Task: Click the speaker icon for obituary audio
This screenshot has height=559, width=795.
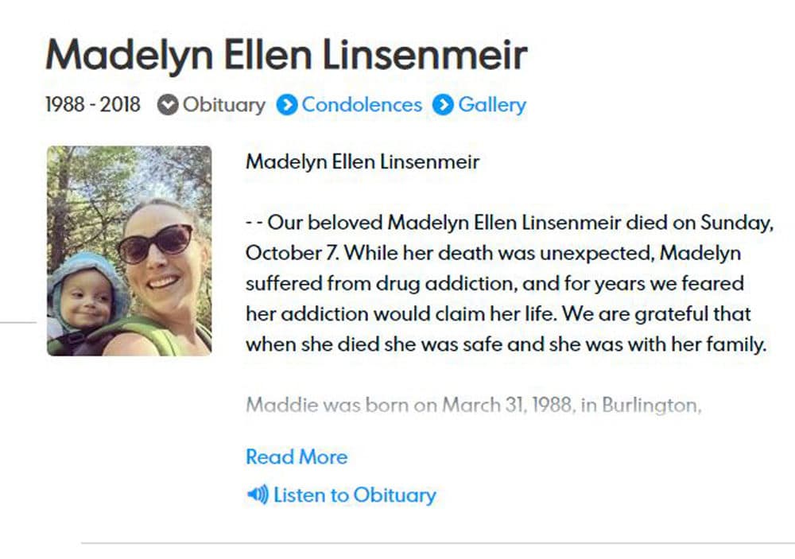Action: point(258,495)
